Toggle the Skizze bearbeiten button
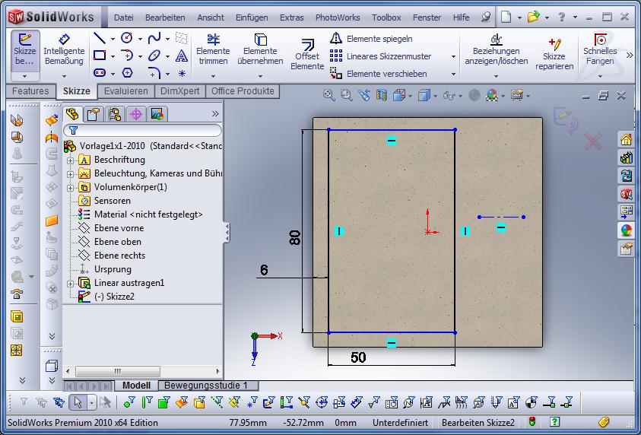641x435 pixels. pos(25,49)
